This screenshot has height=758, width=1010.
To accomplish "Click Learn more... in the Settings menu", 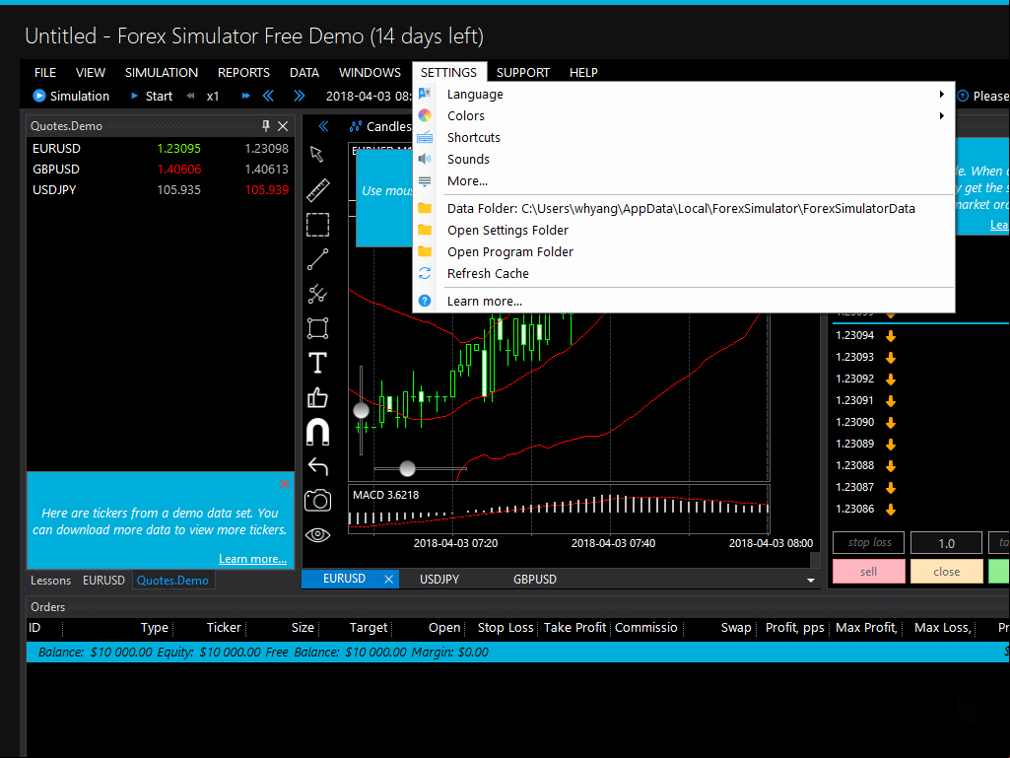I will coord(684,301).
